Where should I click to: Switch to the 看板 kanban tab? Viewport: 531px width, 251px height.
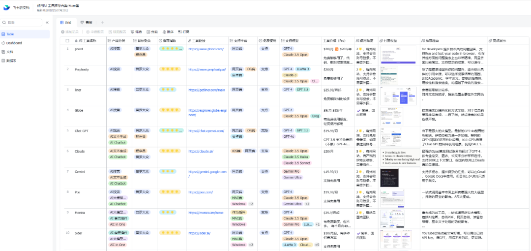point(87,22)
